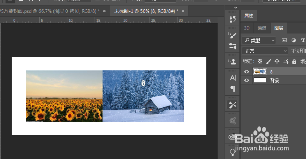Click the layer name 8
Screen dimensions: 306x159
pyautogui.click(x=271, y=72)
